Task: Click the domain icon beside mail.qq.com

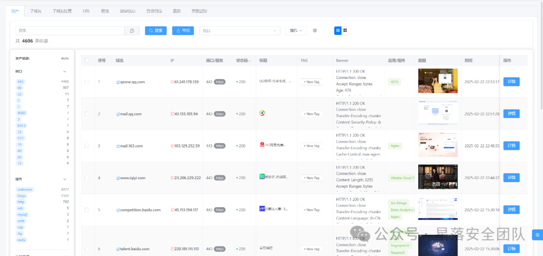Action: pos(118,114)
